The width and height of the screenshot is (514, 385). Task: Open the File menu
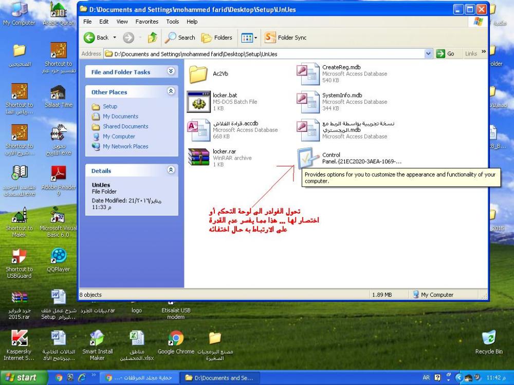(87, 22)
